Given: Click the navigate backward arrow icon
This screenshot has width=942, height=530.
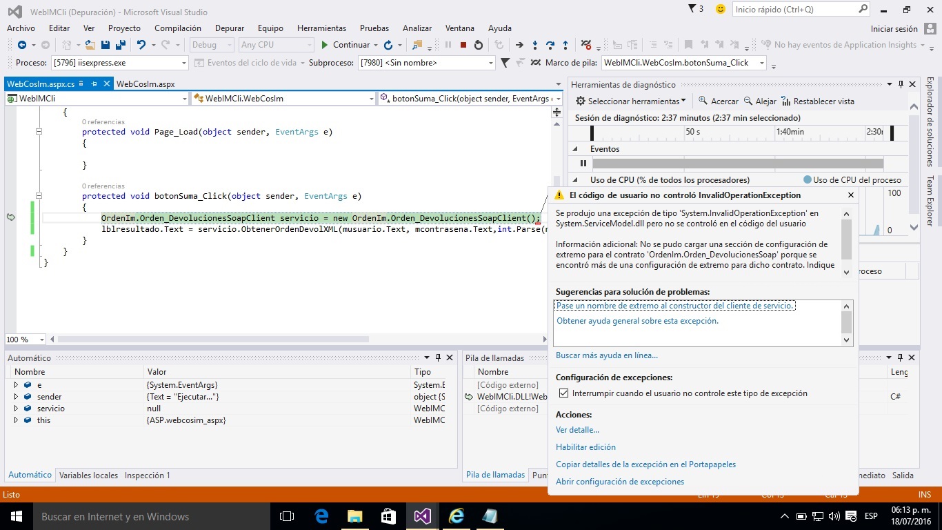Looking at the screenshot, I should click(x=22, y=45).
